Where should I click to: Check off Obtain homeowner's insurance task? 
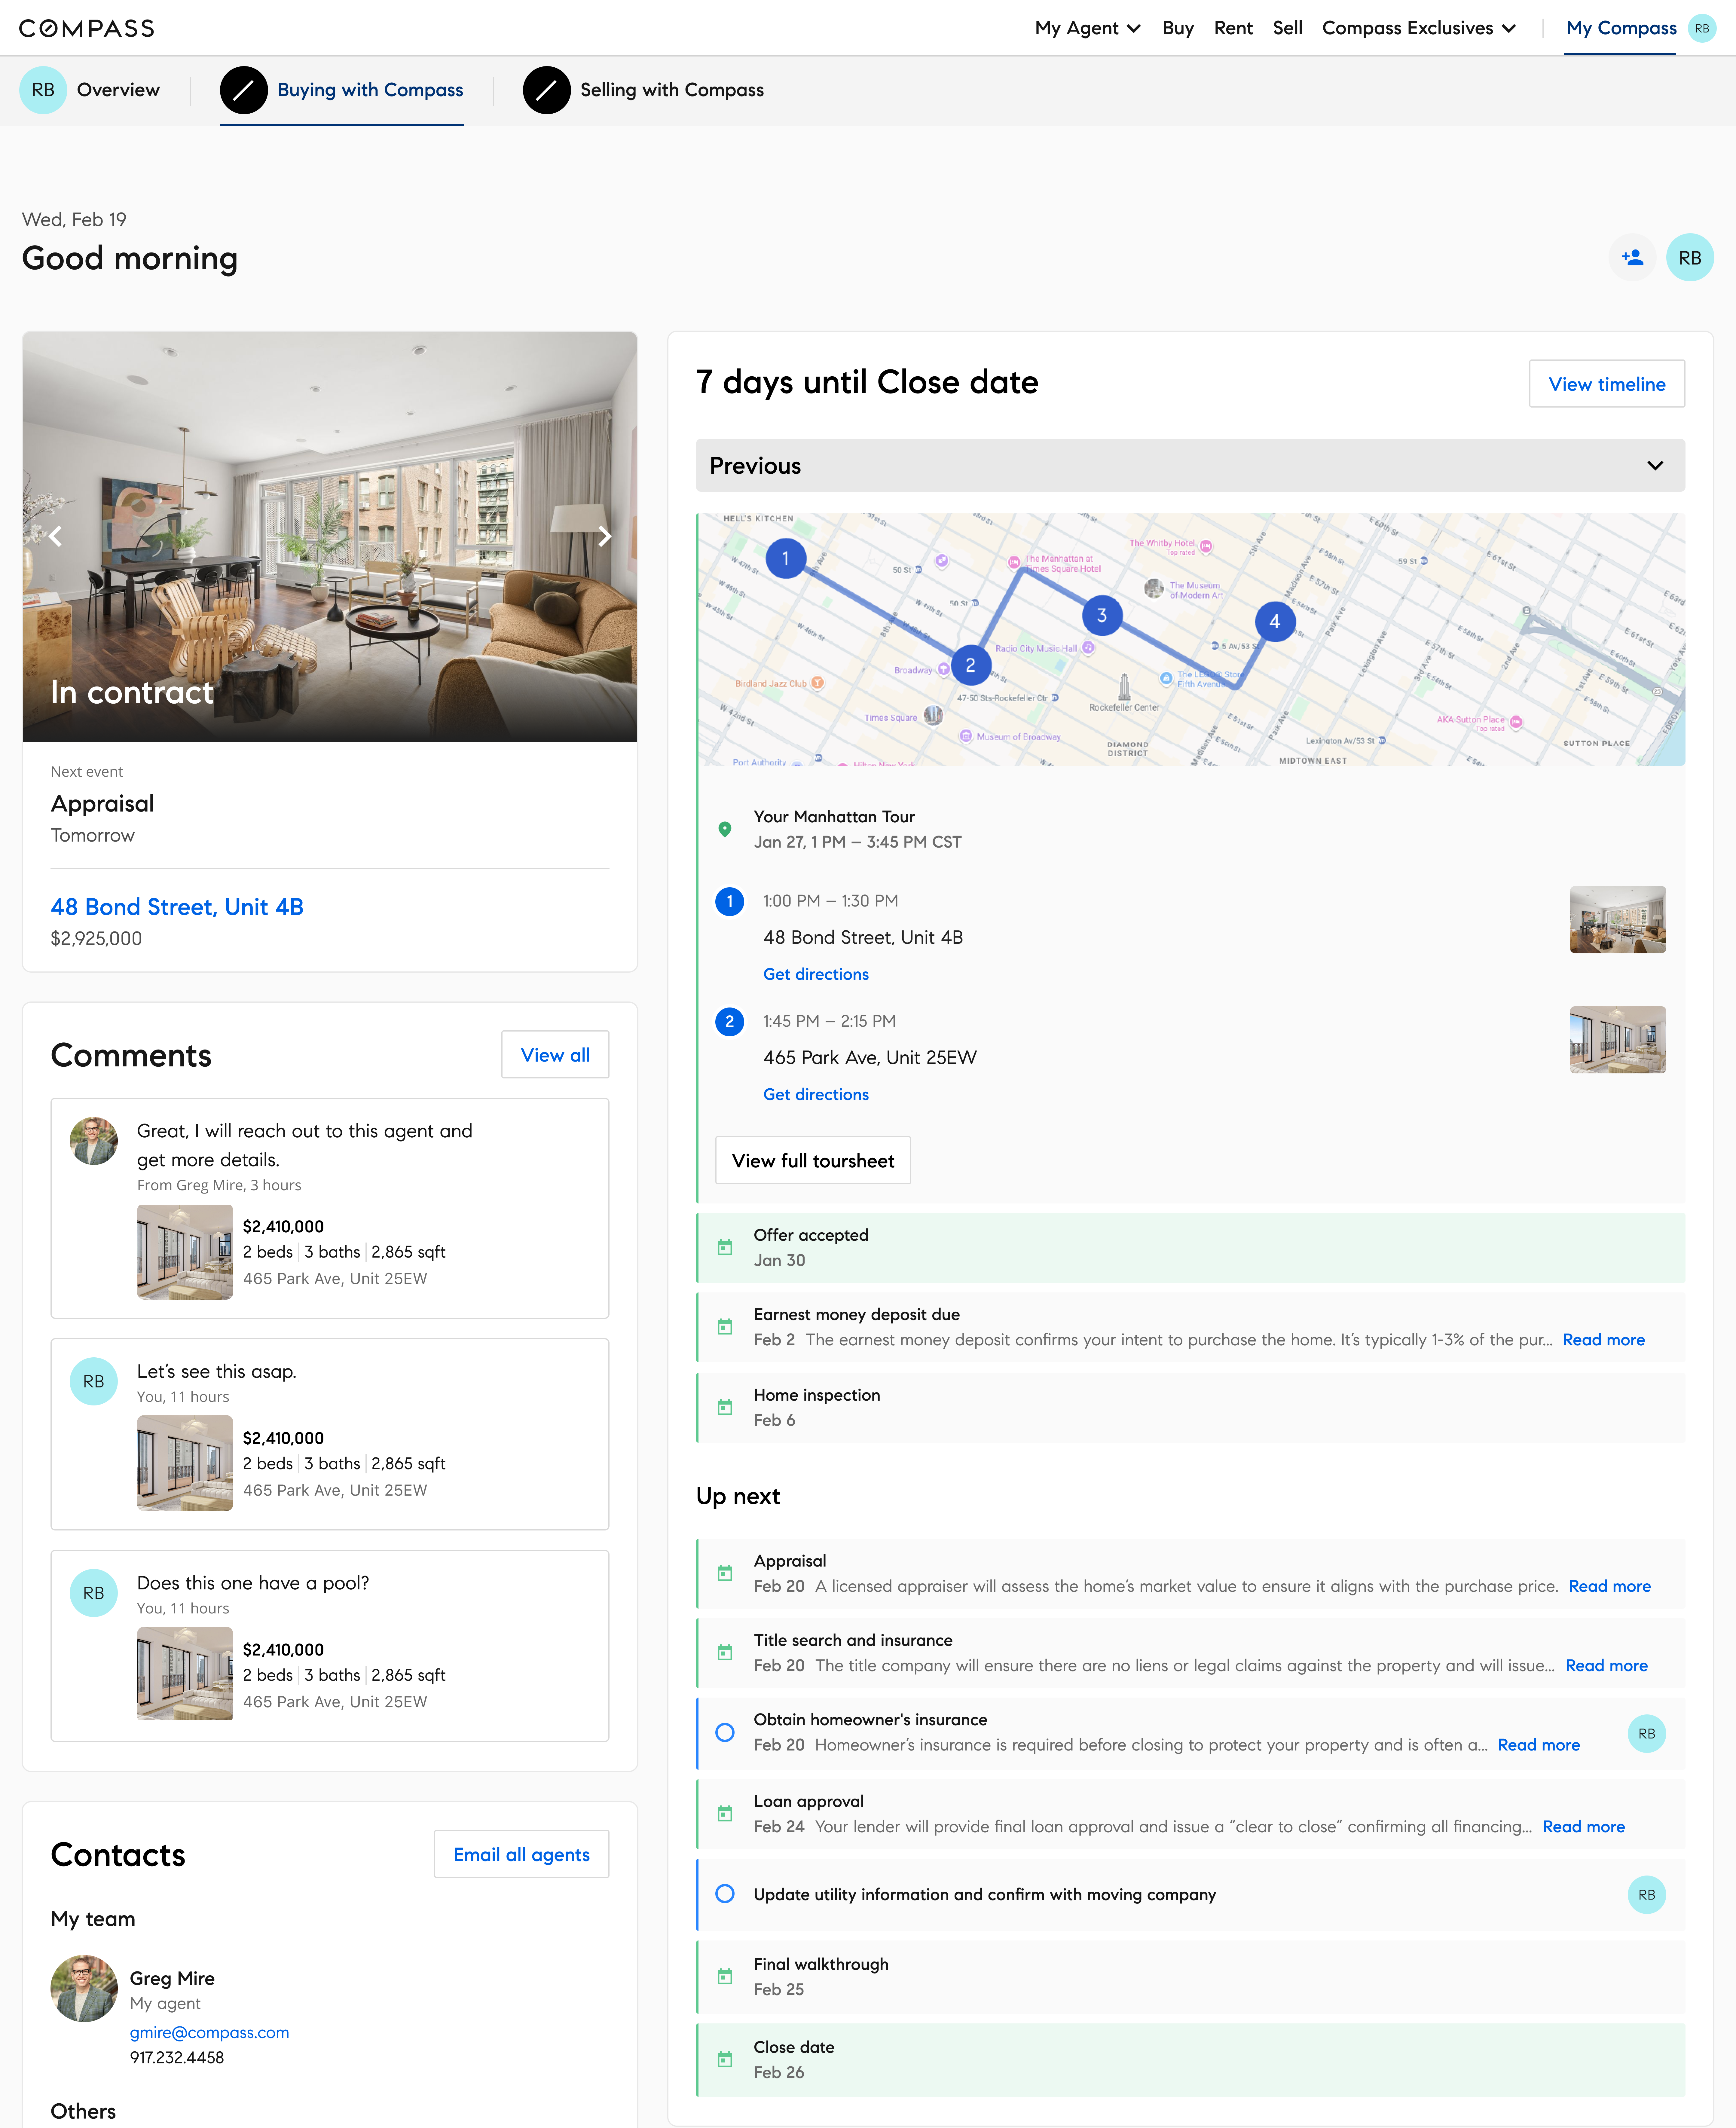pos(725,1732)
